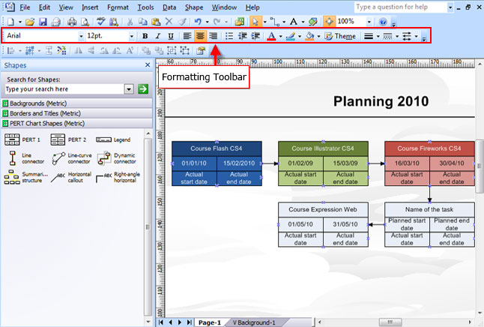Open the PERT Chart Shapes (Metric) stencil
The image size is (484, 327).
pyautogui.click(x=77, y=123)
